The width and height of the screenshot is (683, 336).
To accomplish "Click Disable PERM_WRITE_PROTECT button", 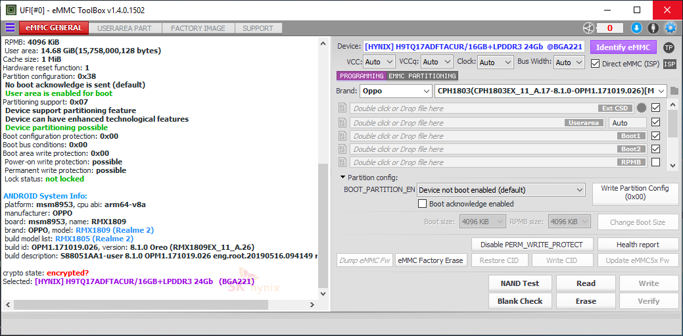I will tap(534, 245).
